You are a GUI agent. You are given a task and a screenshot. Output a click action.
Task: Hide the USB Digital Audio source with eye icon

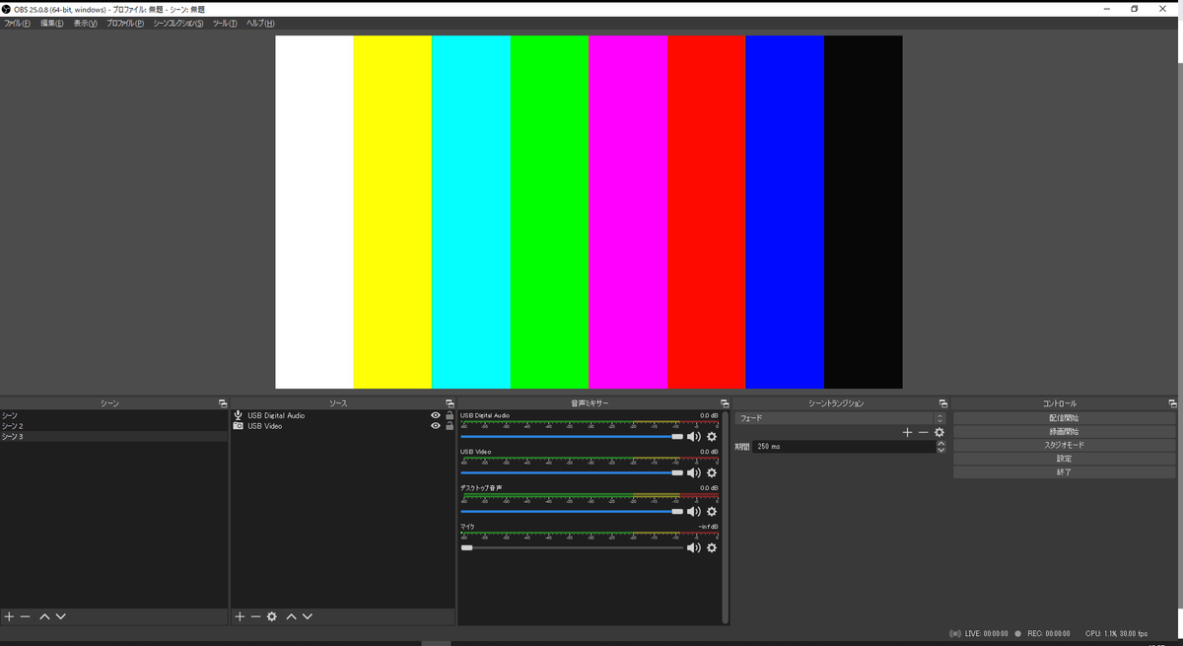point(436,415)
